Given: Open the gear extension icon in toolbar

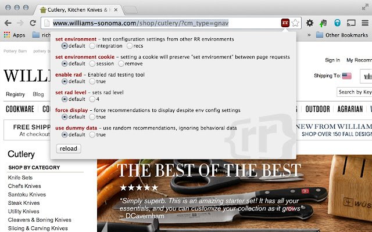Looking at the screenshot, I should point(310,23).
